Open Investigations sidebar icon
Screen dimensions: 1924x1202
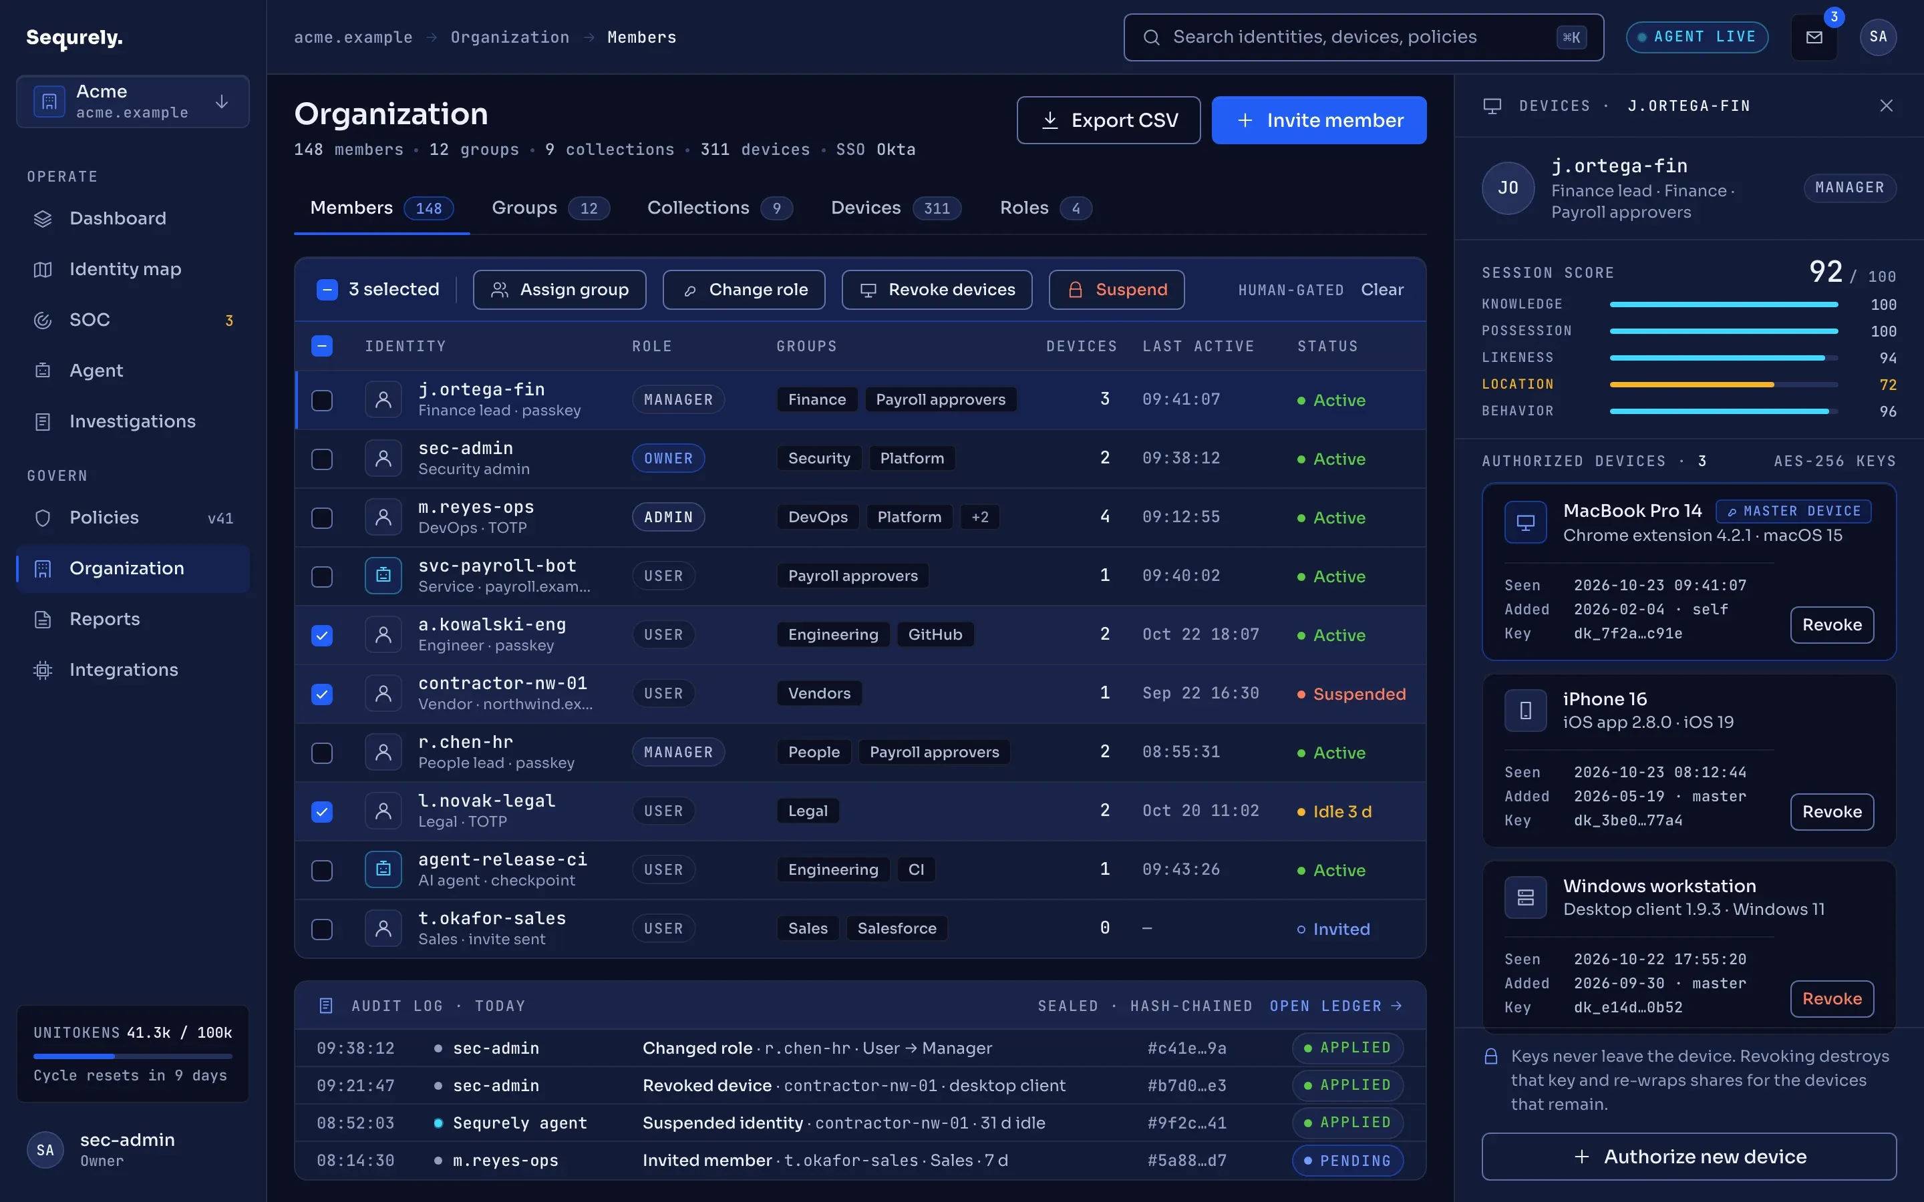(43, 422)
